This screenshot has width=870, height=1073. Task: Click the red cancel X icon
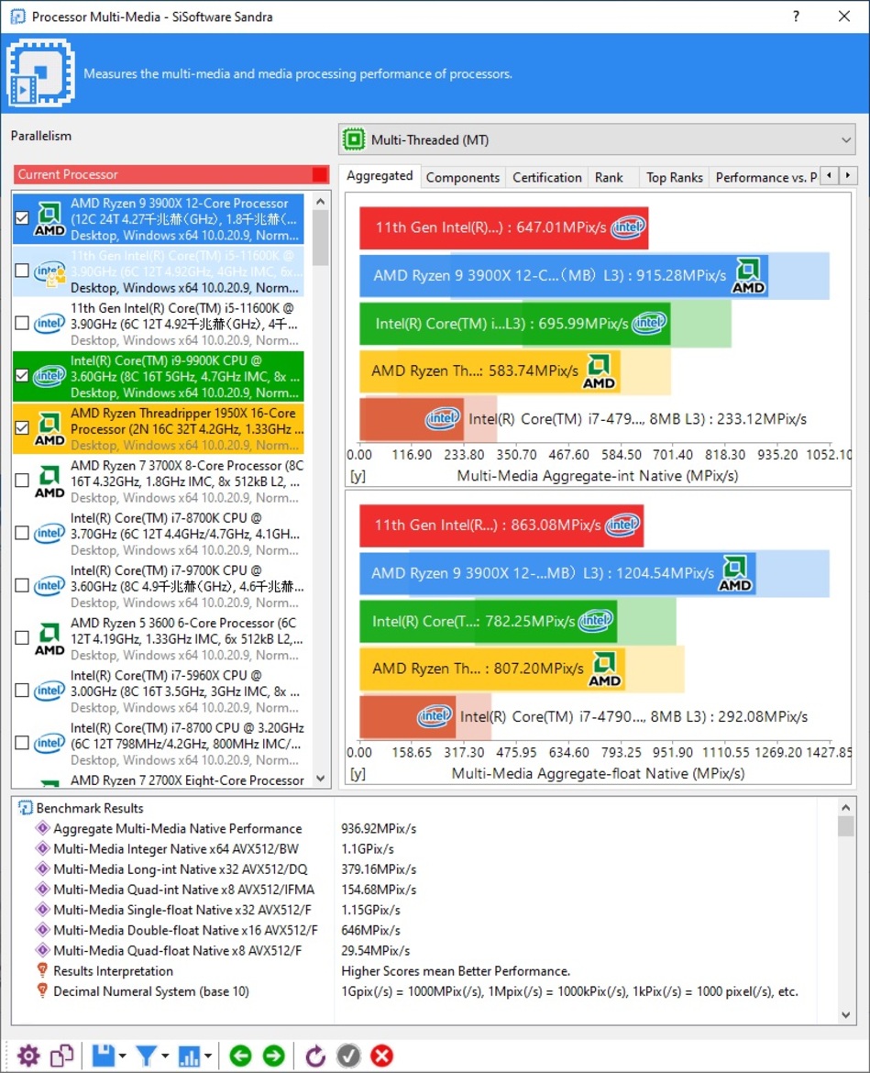coord(381,1056)
